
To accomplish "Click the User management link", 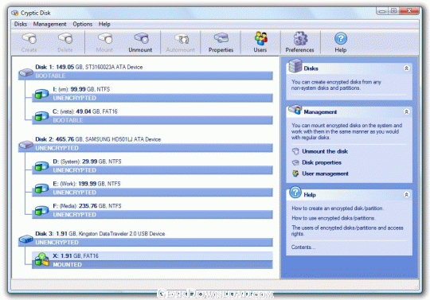I will tap(325, 173).
